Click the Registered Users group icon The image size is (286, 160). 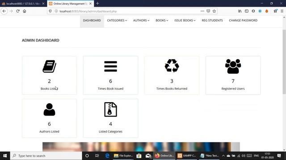tap(233, 66)
